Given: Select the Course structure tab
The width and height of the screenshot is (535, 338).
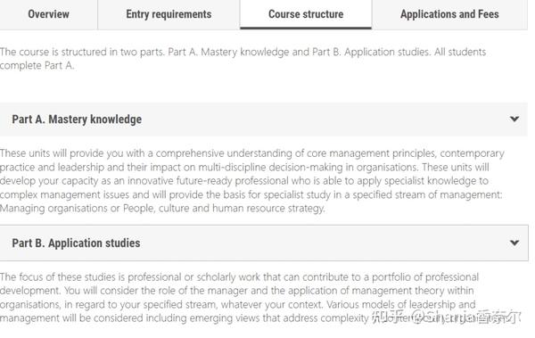Looking at the screenshot, I should point(306,14).
